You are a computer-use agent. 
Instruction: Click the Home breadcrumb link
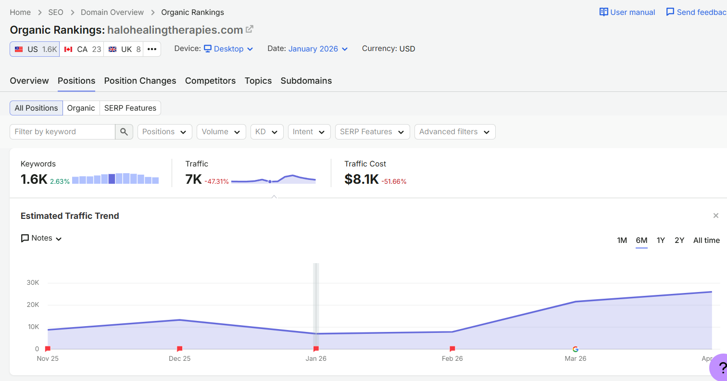[20, 12]
